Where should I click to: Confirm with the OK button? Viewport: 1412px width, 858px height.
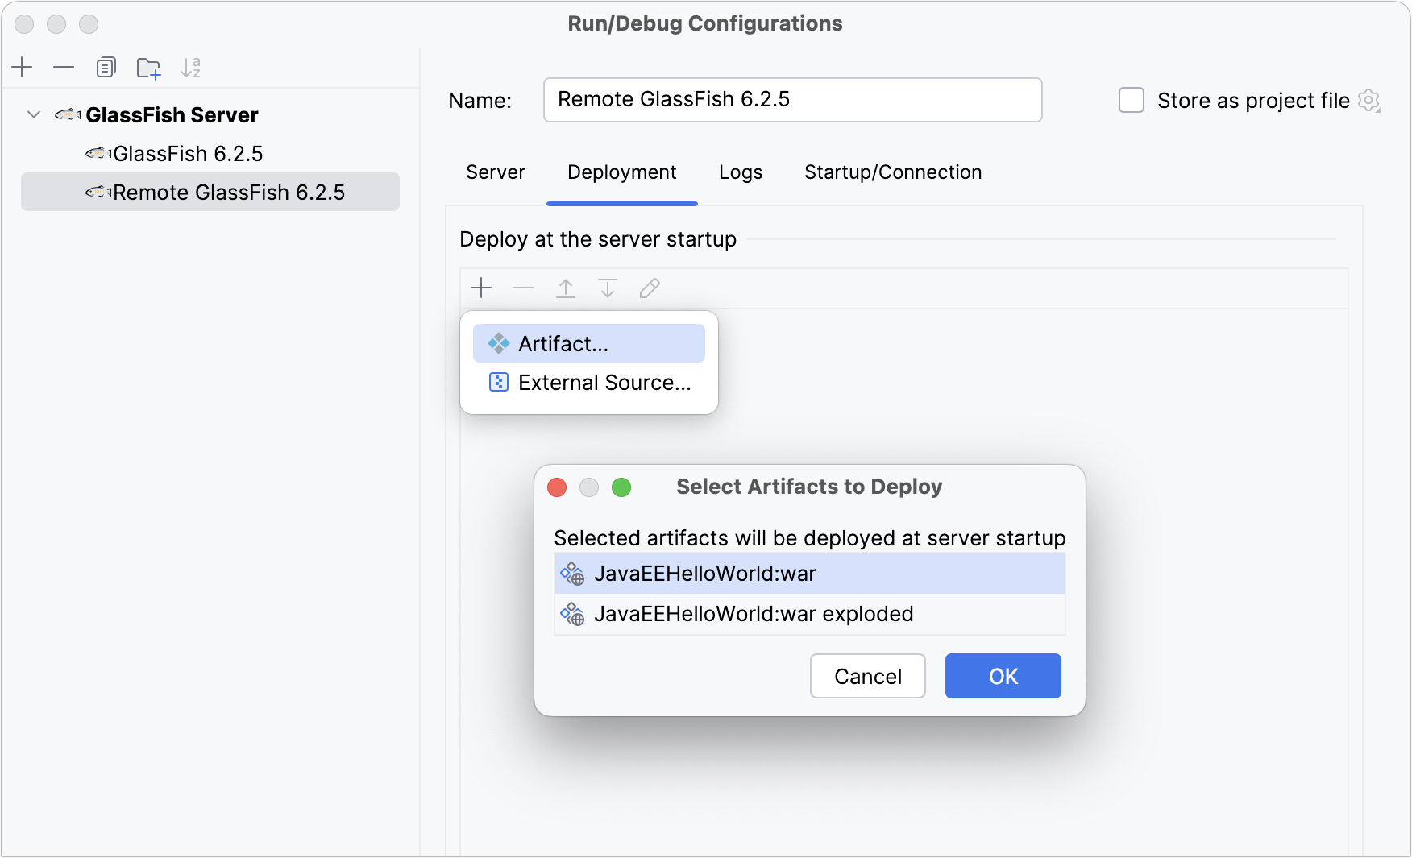pos(1003,676)
